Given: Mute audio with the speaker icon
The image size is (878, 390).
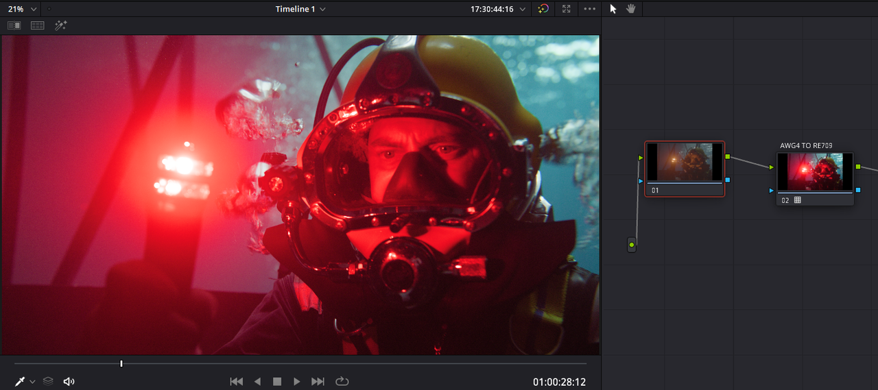Looking at the screenshot, I should pos(69,381).
